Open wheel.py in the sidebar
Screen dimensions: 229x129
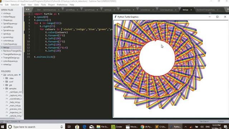tap(7, 64)
